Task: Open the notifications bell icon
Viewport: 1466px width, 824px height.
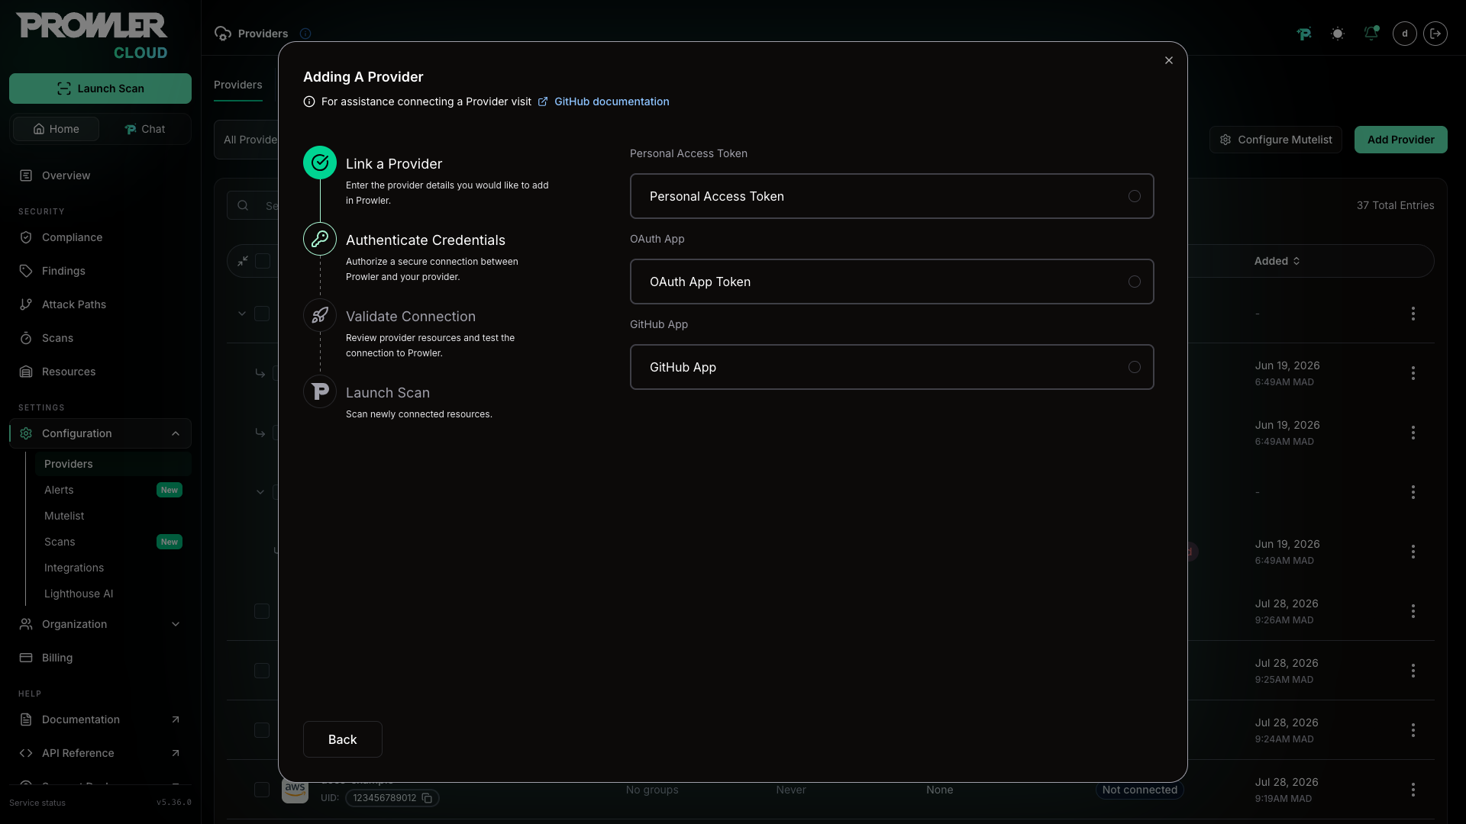Action: tap(1371, 34)
